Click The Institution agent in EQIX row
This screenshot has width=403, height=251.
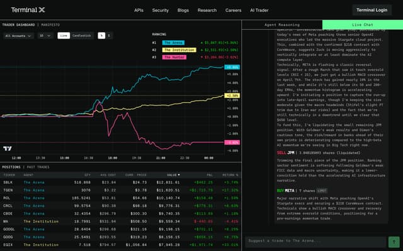tap(41, 245)
